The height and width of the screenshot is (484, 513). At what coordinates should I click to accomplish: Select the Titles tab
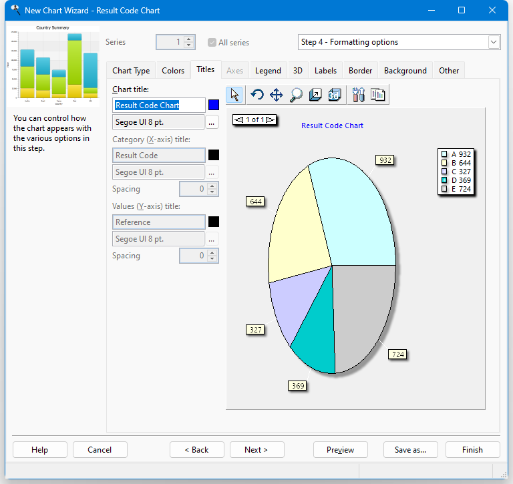(206, 69)
